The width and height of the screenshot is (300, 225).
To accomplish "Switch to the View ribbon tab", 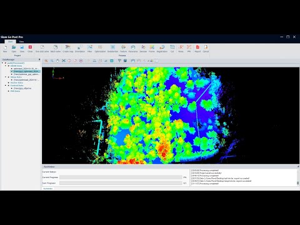I will 21,42.
